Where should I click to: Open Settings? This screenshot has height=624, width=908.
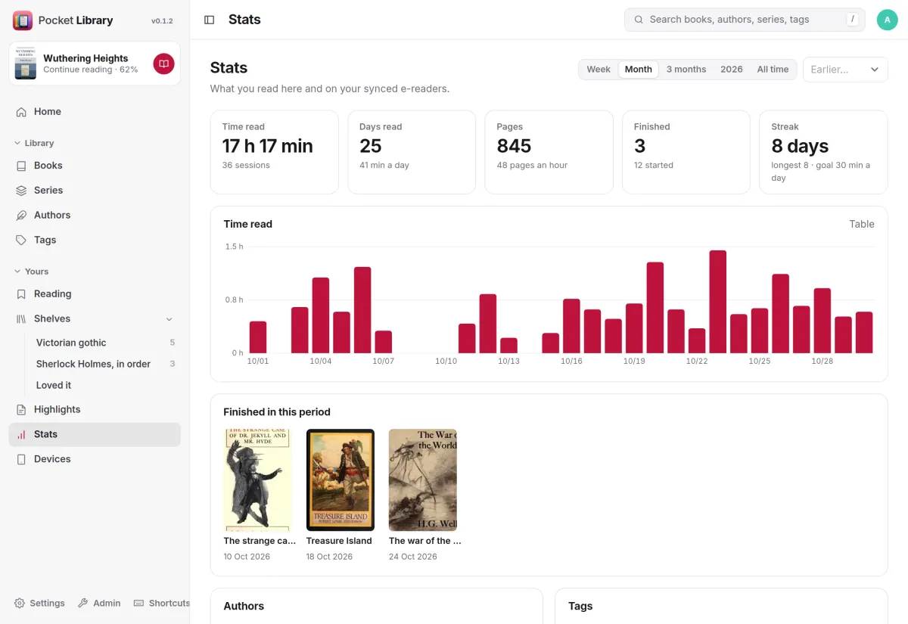[x=40, y=603]
